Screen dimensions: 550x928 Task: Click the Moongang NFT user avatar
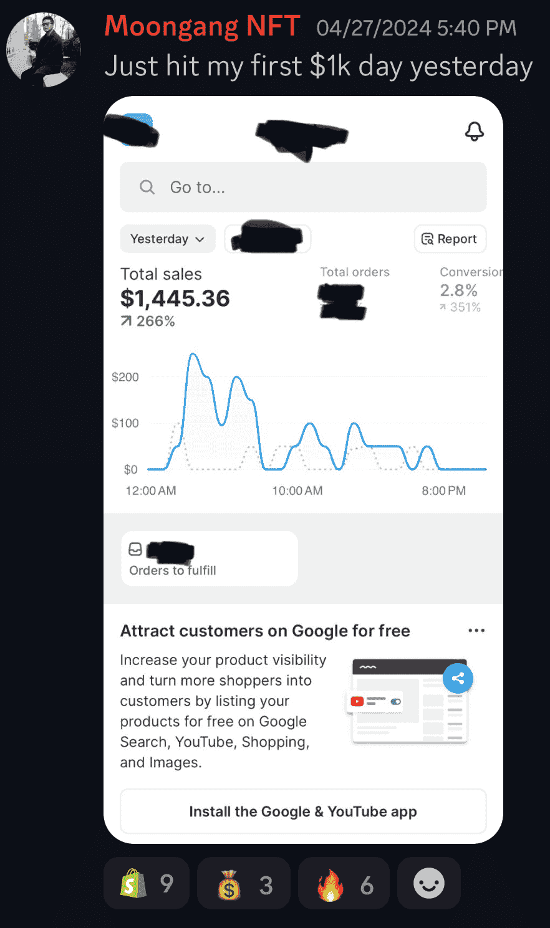tap(44, 50)
